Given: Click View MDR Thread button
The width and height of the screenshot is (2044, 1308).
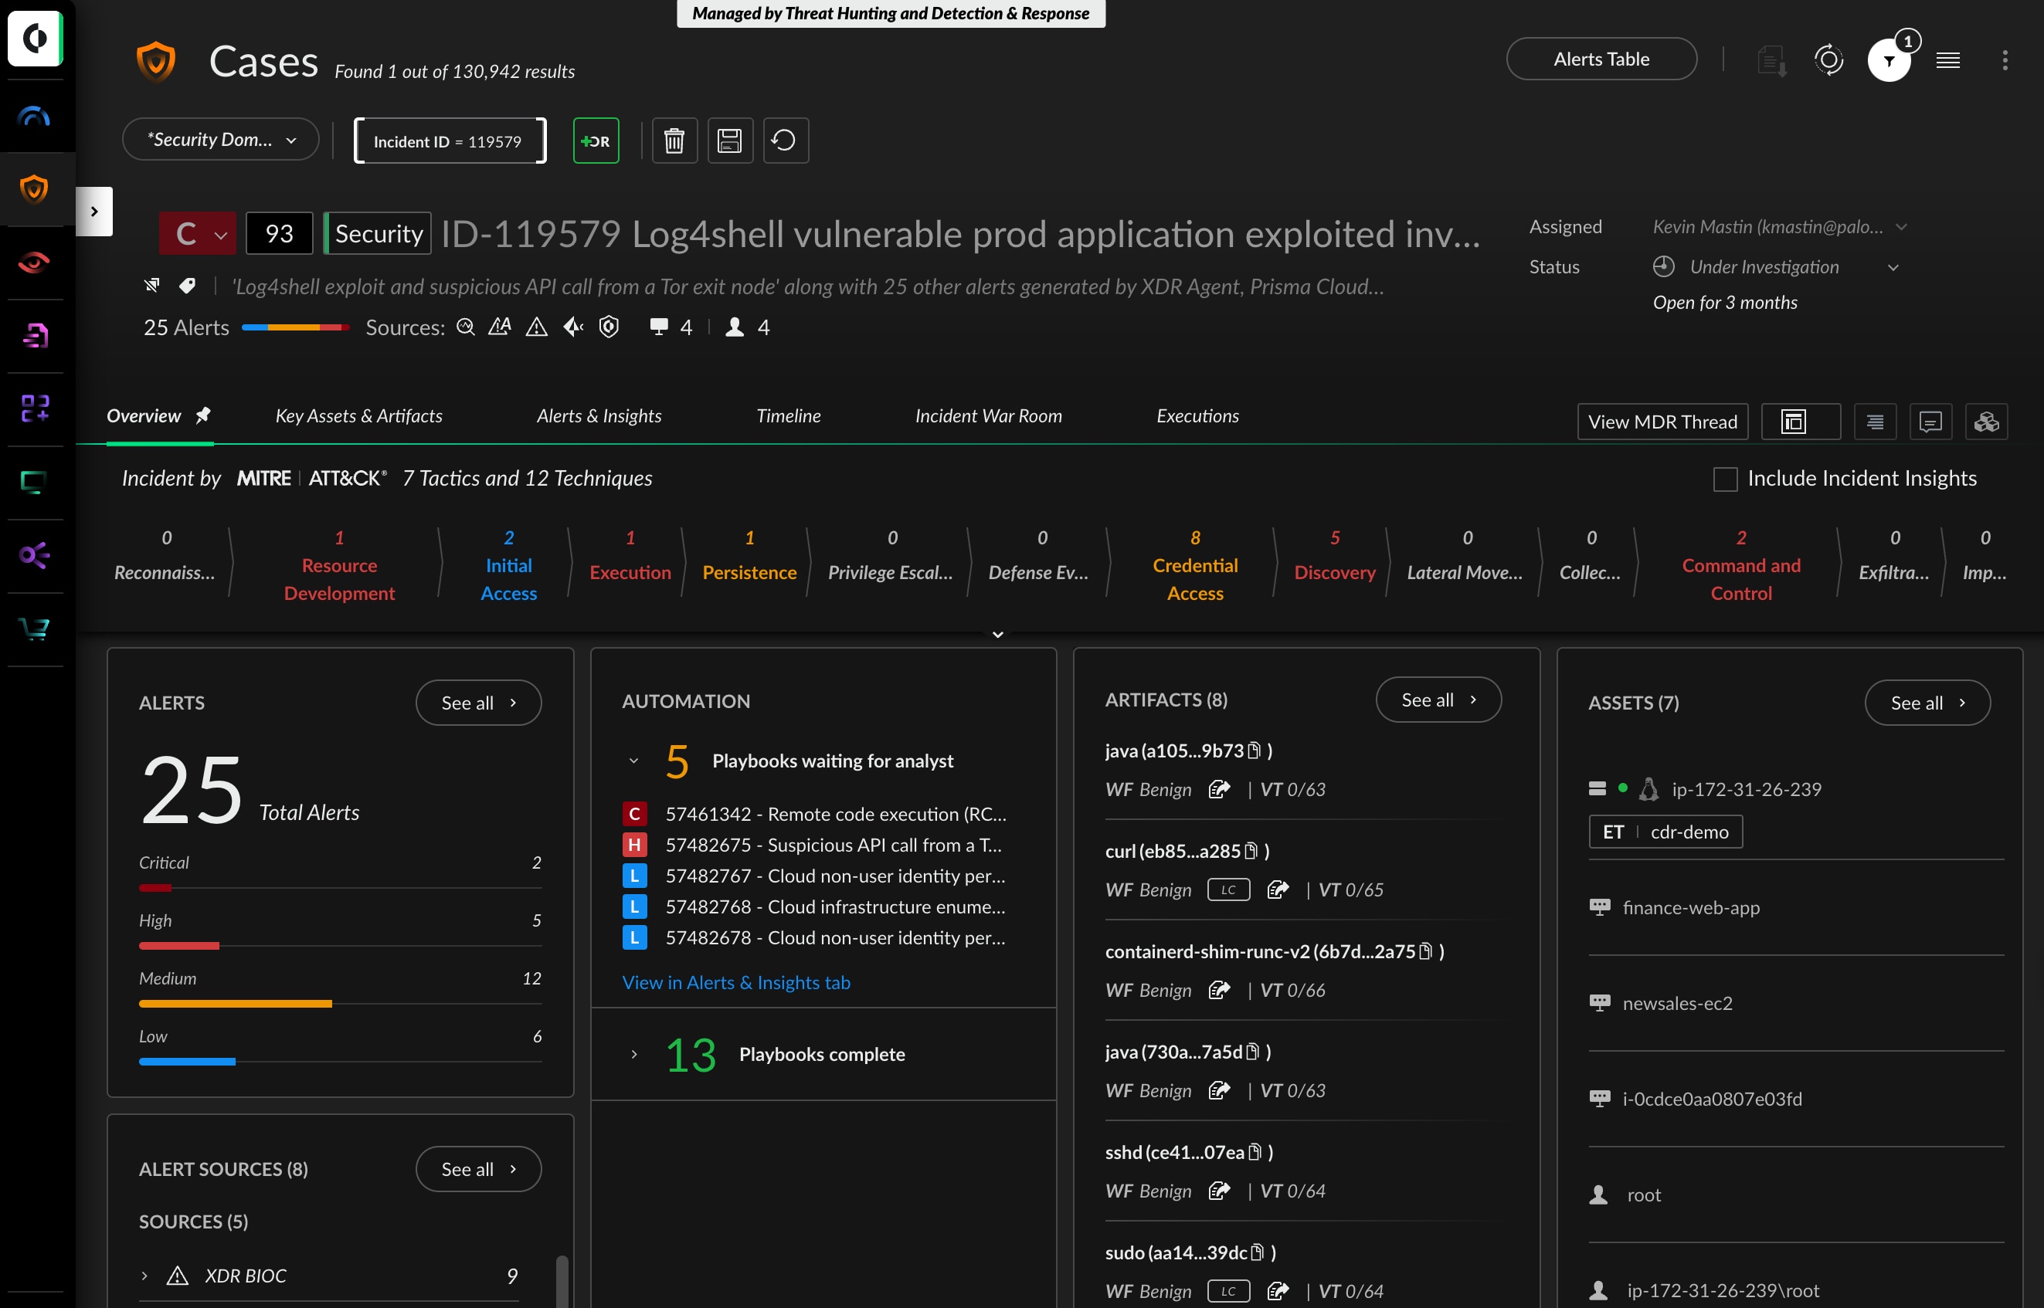Looking at the screenshot, I should coord(1661,420).
